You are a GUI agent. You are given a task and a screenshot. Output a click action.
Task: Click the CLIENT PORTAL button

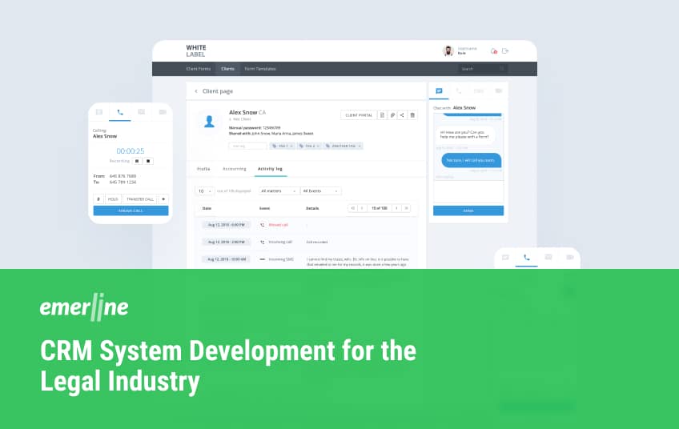(x=359, y=115)
